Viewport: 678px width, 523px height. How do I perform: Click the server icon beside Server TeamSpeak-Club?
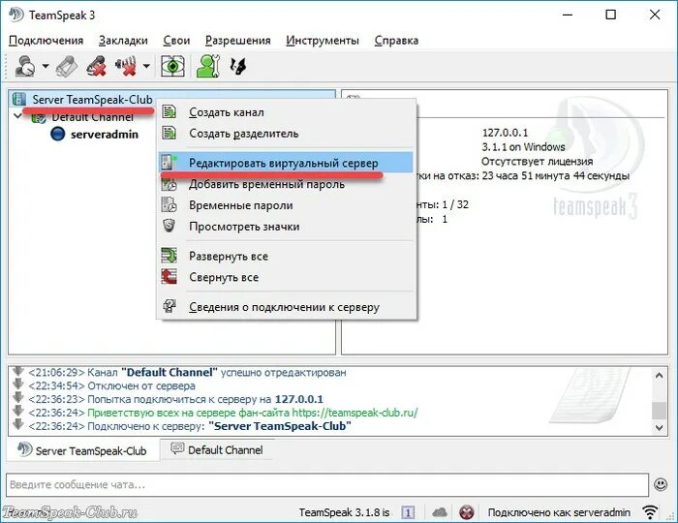click(19, 99)
